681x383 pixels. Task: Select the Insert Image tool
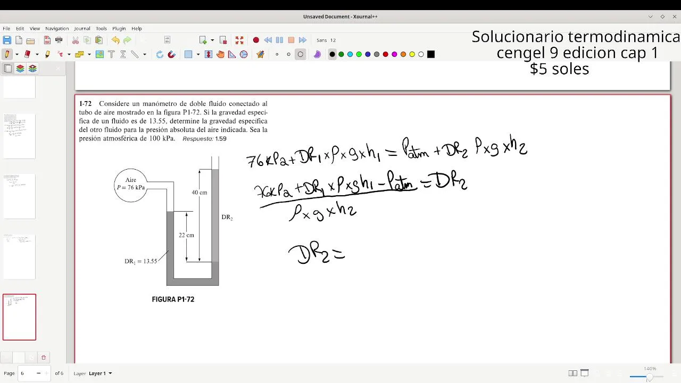tap(99, 54)
